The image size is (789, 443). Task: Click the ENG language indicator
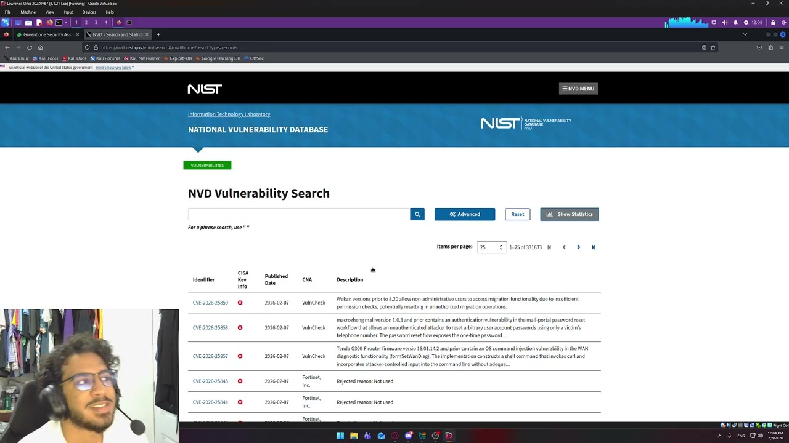(x=741, y=436)
